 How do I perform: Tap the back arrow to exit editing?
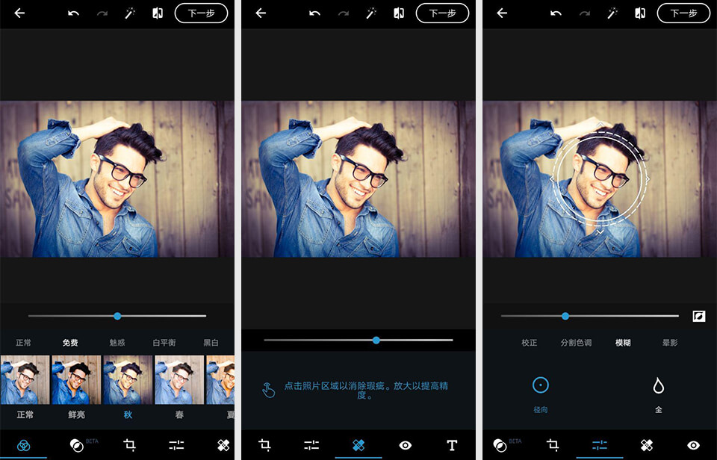tap(20, 13)
